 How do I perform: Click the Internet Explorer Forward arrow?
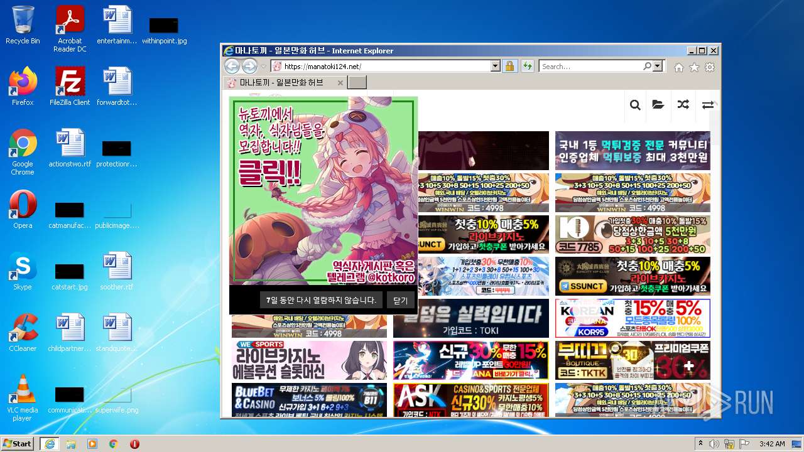pyautogui.click(x=249, y=67)
